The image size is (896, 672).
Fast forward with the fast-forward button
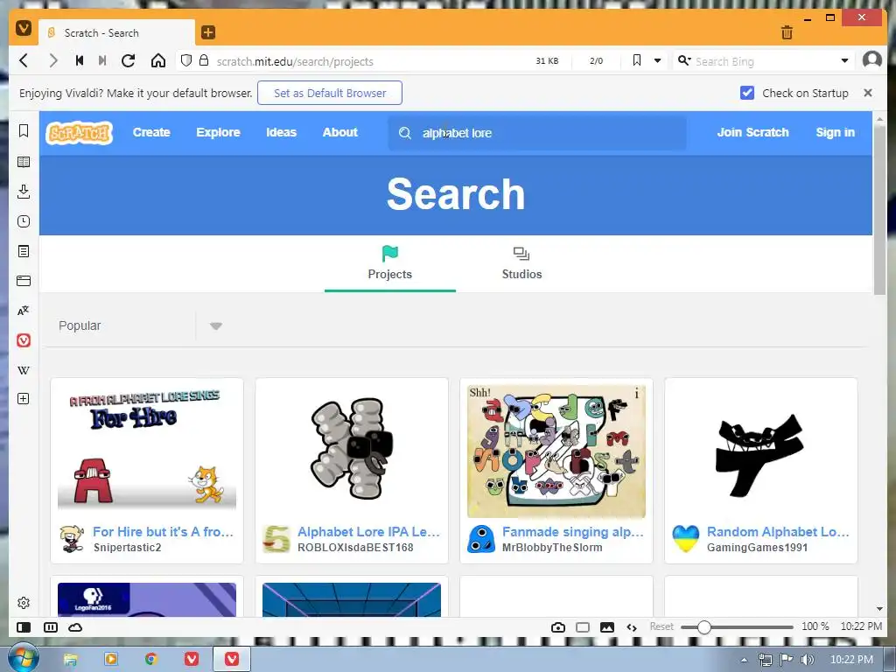pos(102,60)
